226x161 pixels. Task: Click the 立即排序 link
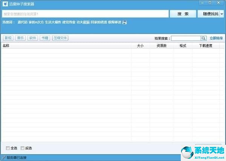click(216, 38)
